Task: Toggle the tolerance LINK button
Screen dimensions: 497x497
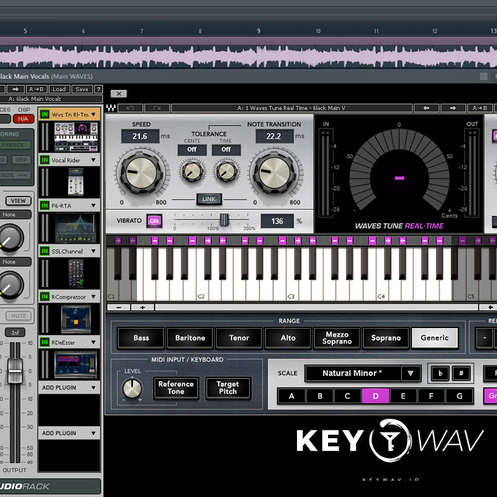Action: 209,199
